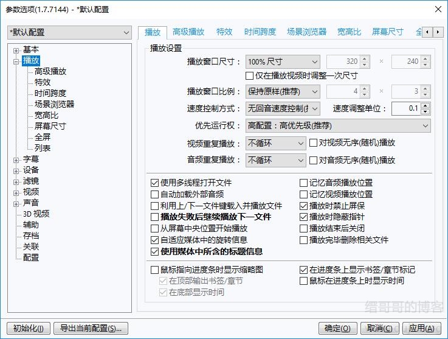Switch to the 高级播放 tab

188,32
